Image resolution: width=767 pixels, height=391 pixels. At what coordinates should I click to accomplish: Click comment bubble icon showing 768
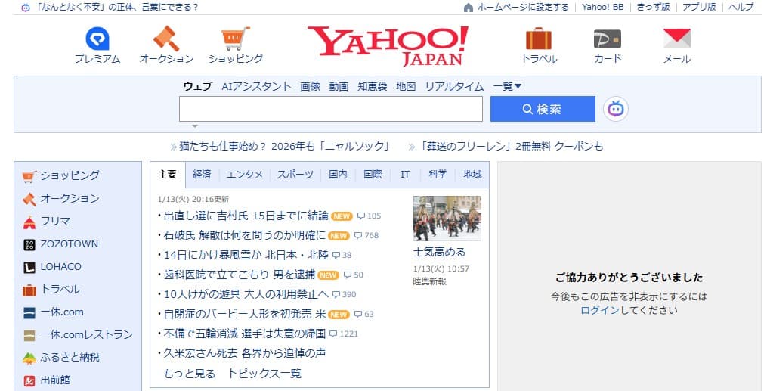(358, 235)
